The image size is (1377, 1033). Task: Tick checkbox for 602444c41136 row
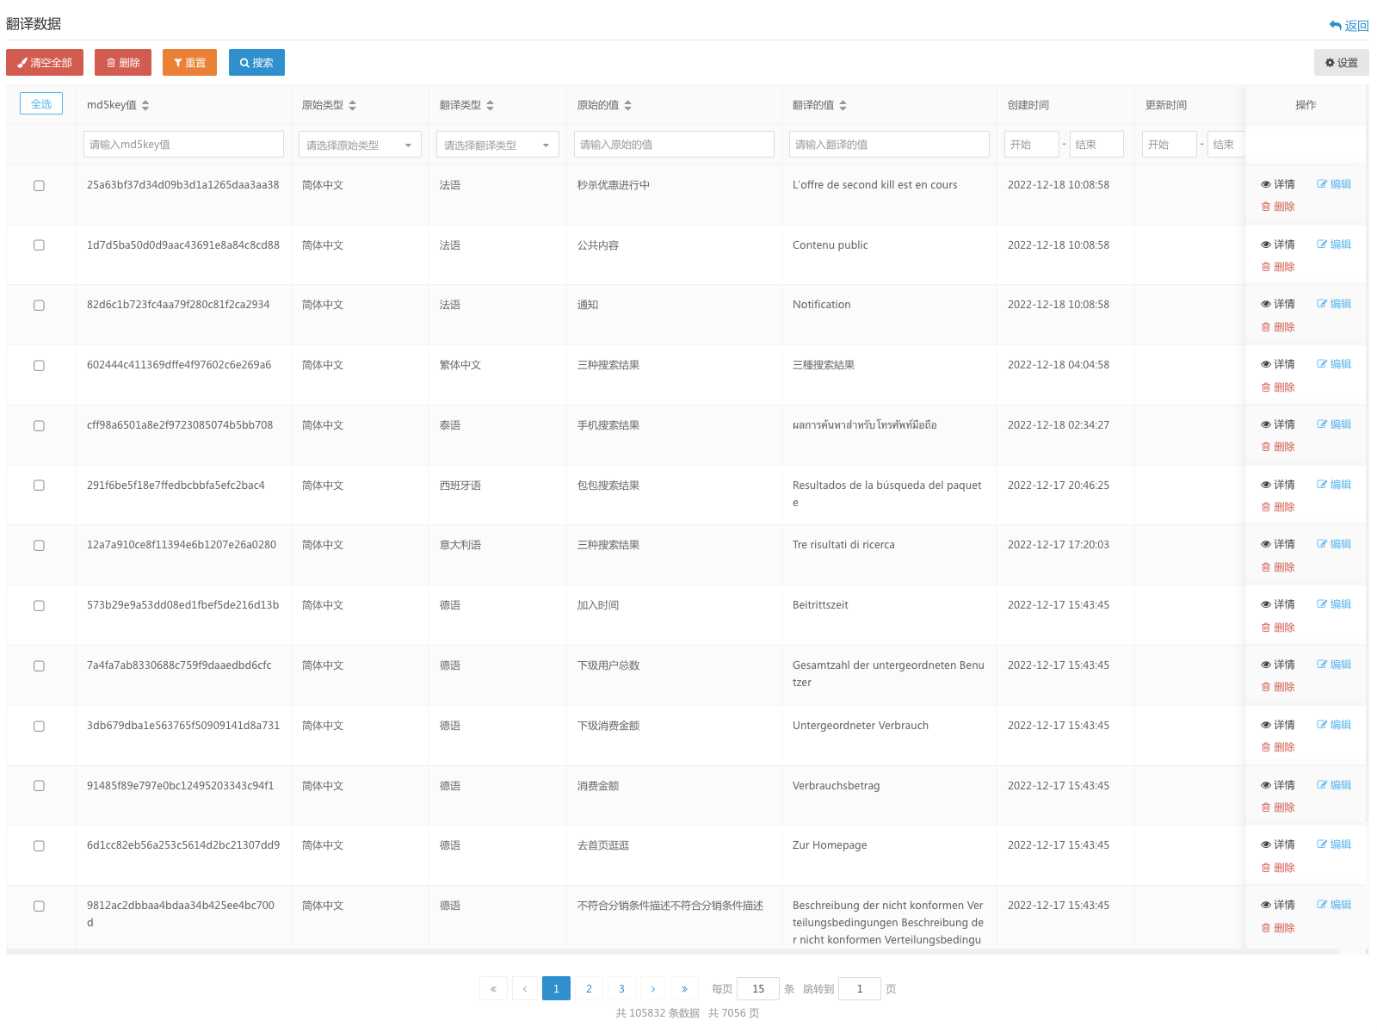(x=39, y=365)
